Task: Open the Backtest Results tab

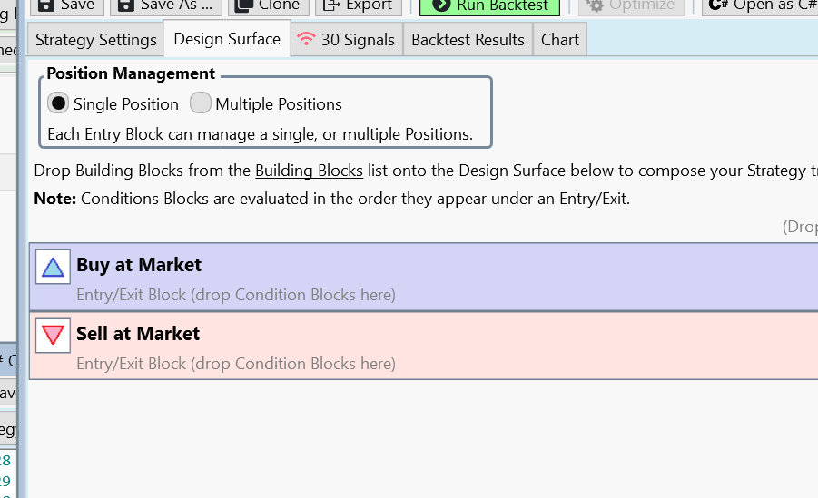Action: click(468, 40)
